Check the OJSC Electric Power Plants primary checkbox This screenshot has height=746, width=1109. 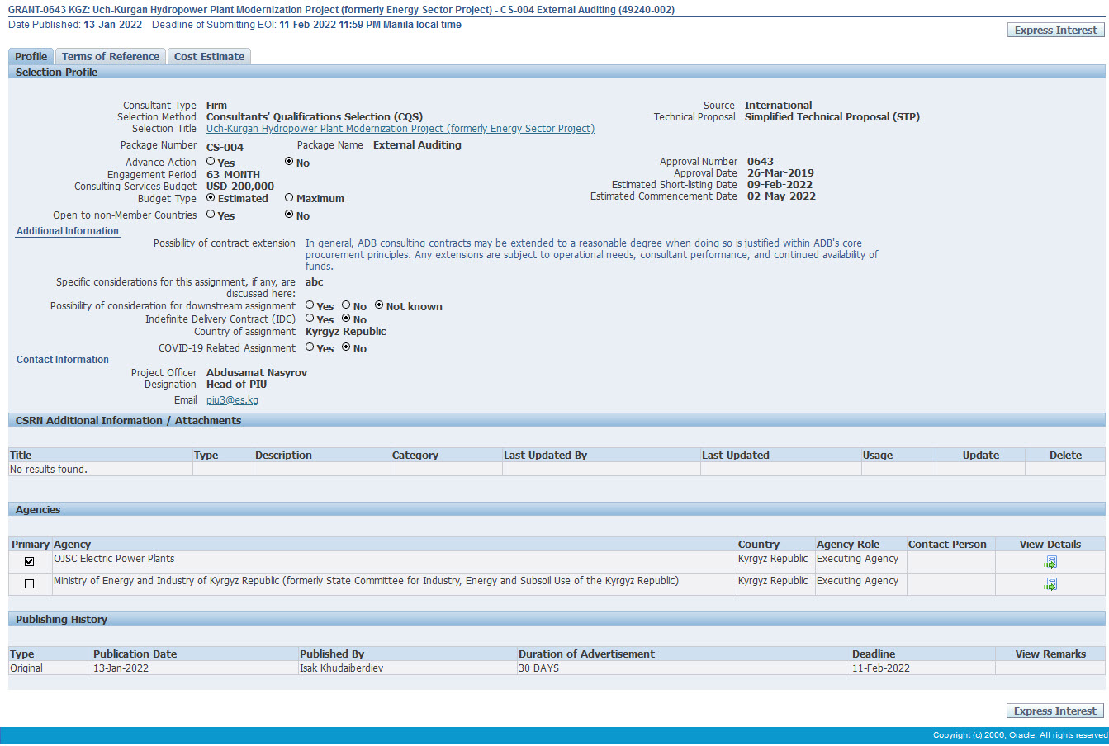coord(30,561)
